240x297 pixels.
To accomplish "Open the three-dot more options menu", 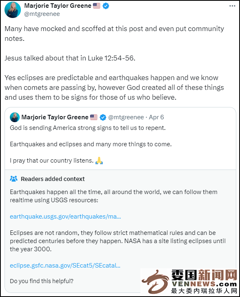I will [x=232, y=6].
